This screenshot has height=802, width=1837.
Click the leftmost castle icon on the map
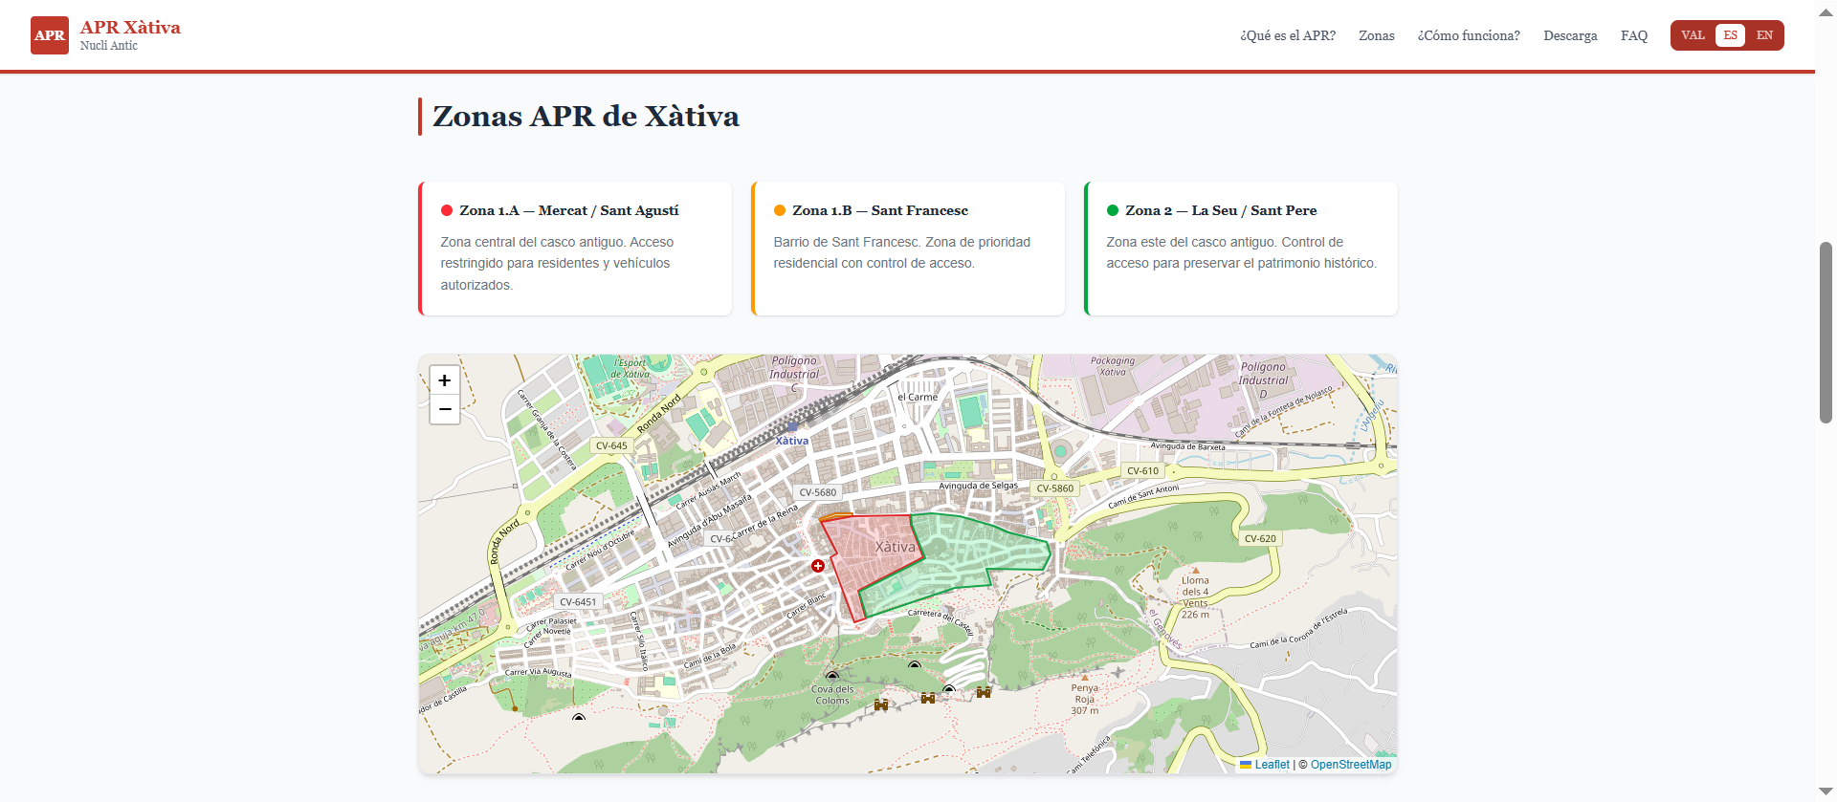coord(881,704)
